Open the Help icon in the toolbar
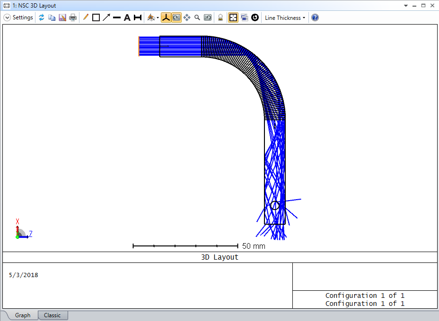The height and width of the screenshot is (321, 439). pos(315,17)
